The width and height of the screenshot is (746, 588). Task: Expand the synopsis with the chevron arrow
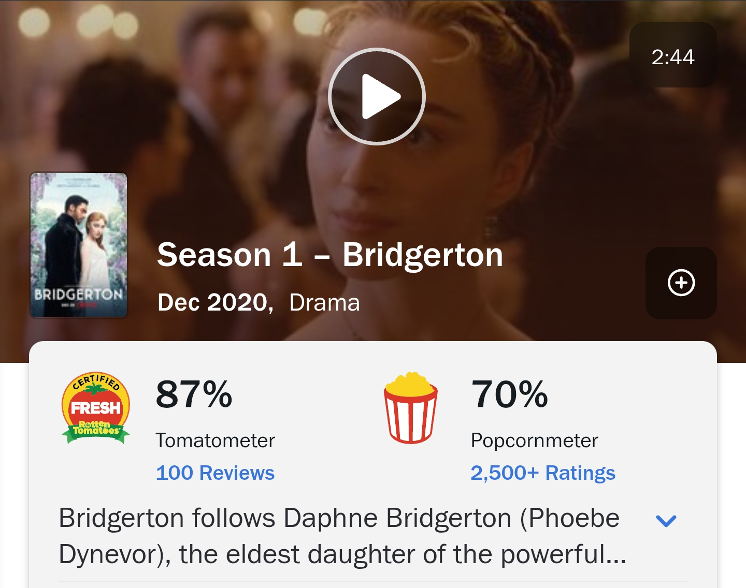tap(666, 520)
